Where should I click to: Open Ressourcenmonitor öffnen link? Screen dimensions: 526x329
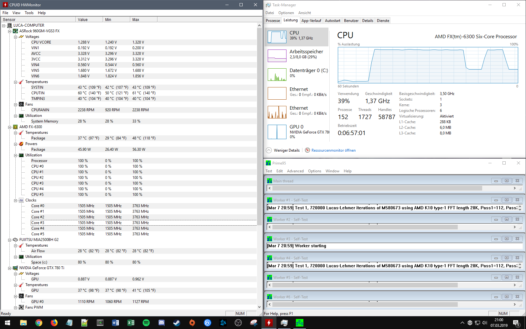[x=333, y=150]
